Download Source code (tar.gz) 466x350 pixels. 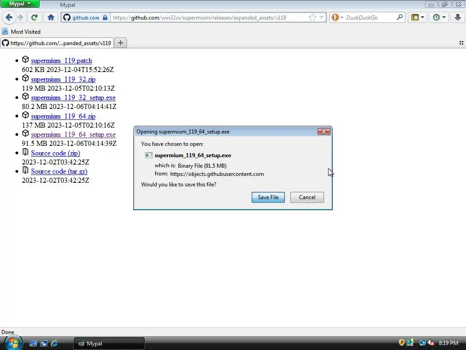[59, 171]
